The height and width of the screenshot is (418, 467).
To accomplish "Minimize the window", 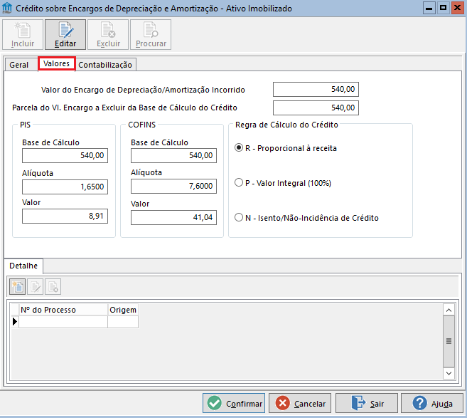I will 429,8.
